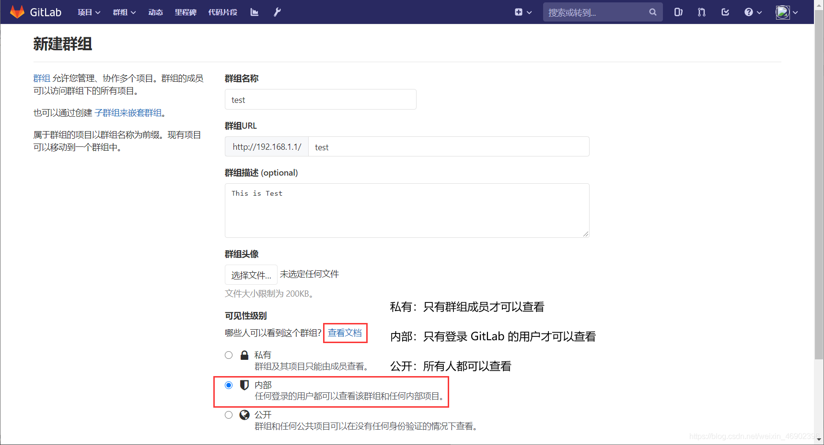Click the 选择文件 button
The image size is (824, 445).
point(251,275)
